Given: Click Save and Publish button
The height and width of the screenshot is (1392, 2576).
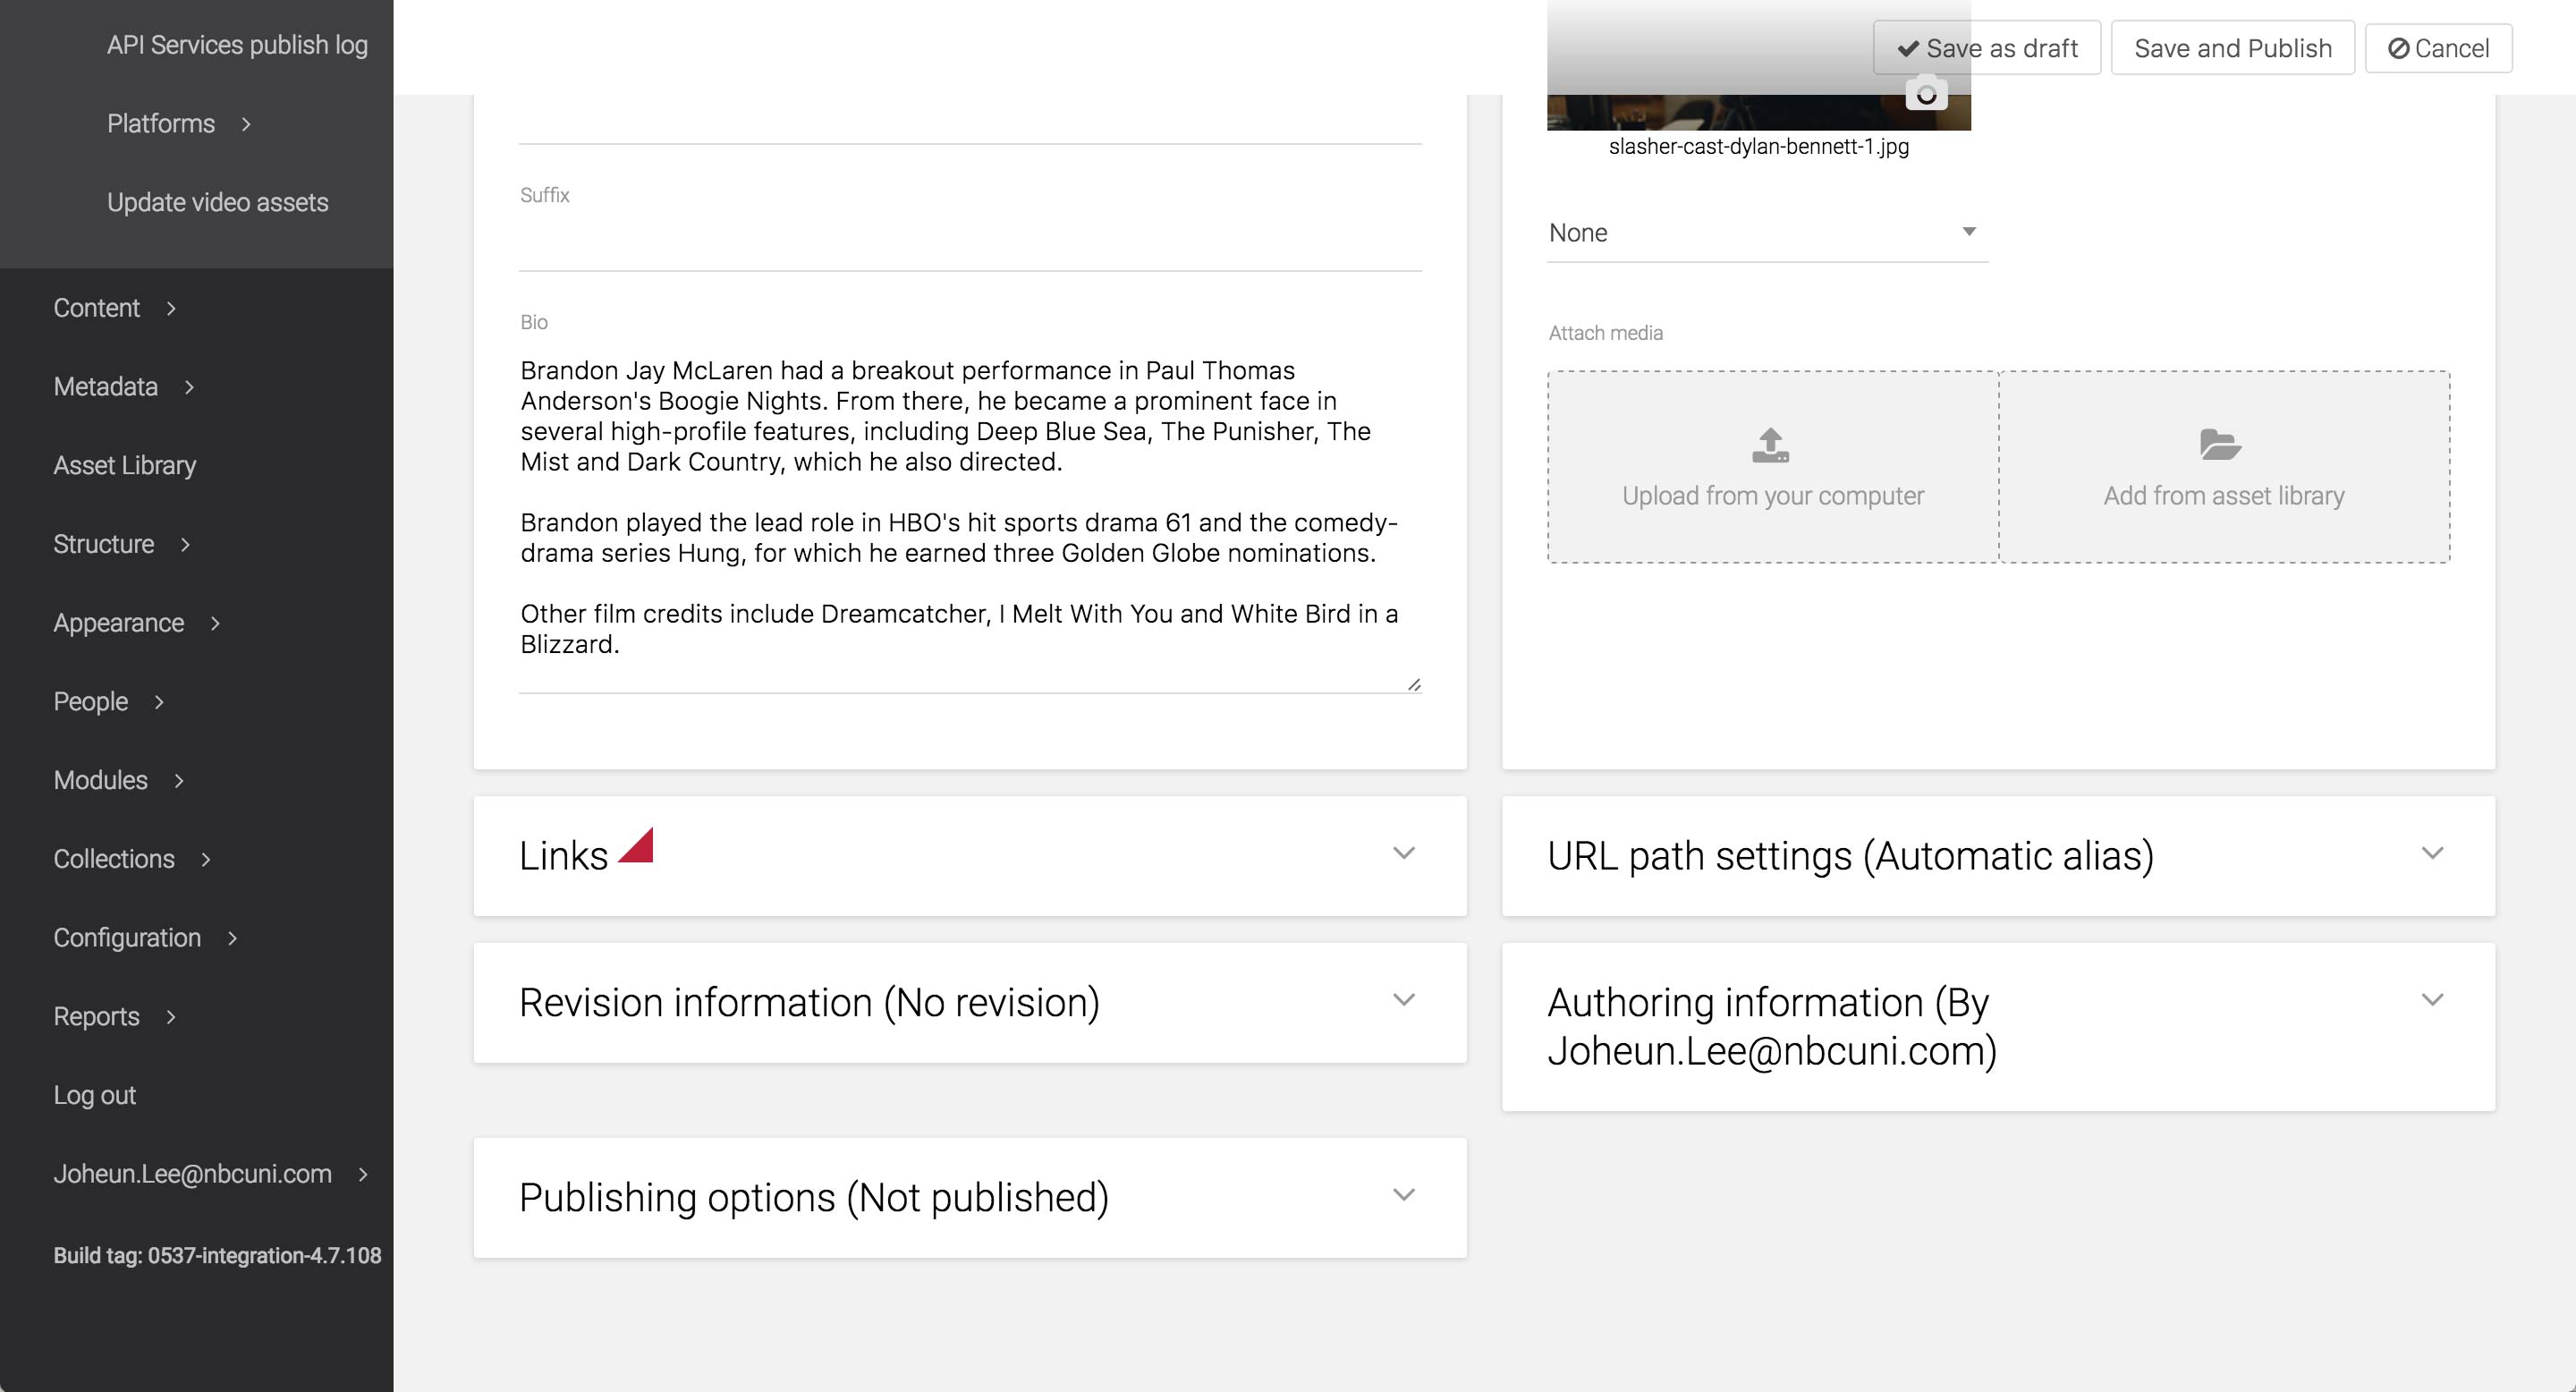Looking at the screenshot, I should click(2231, 48).
